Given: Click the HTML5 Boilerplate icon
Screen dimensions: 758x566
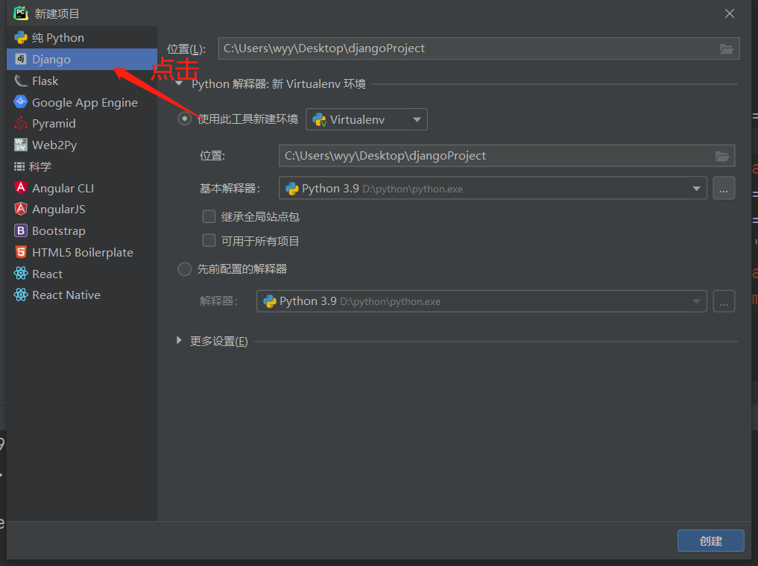Looking at the screenshot, I should coord(21,252).
